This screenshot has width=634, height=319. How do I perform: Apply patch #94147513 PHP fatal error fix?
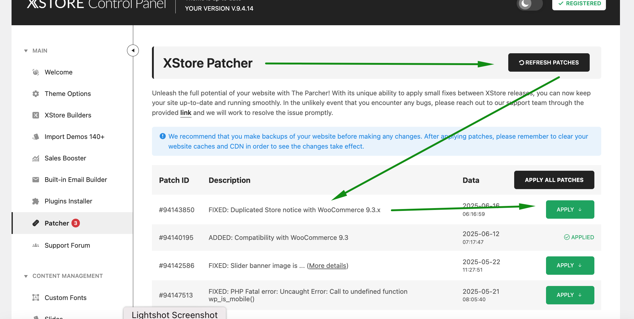point(570,295)
